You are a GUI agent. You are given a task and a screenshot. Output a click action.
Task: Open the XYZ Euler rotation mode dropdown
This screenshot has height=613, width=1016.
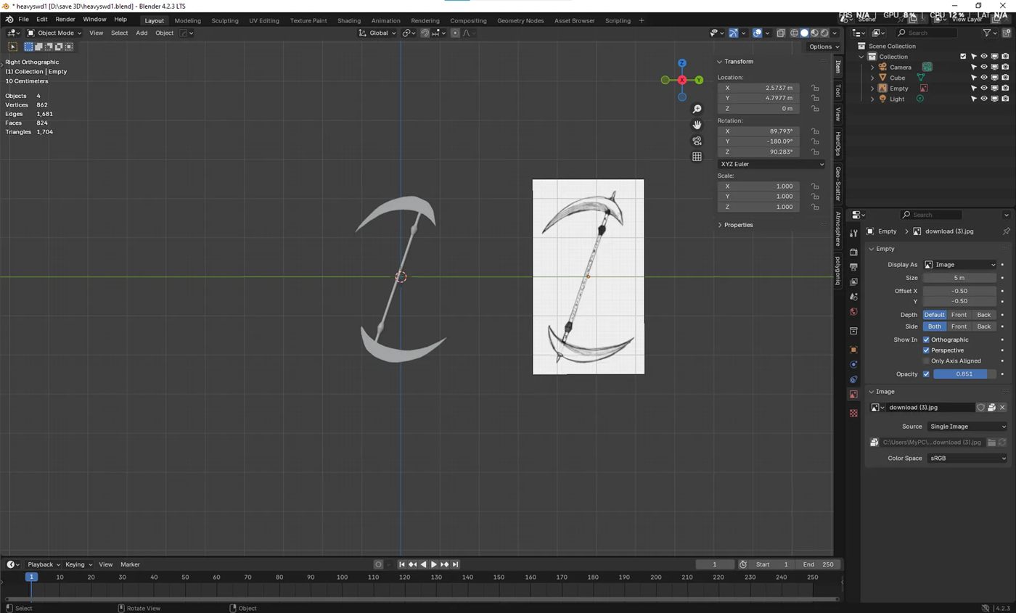pyautogui.click(x=772, y=164)
